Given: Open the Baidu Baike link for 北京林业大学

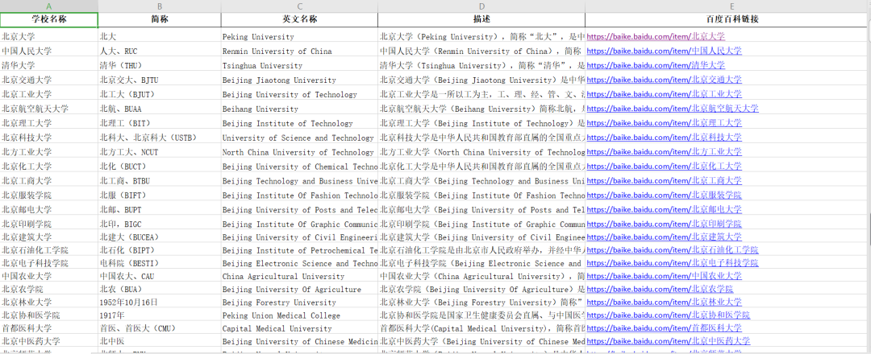Looking at the screenshot, I should (664, 303).
